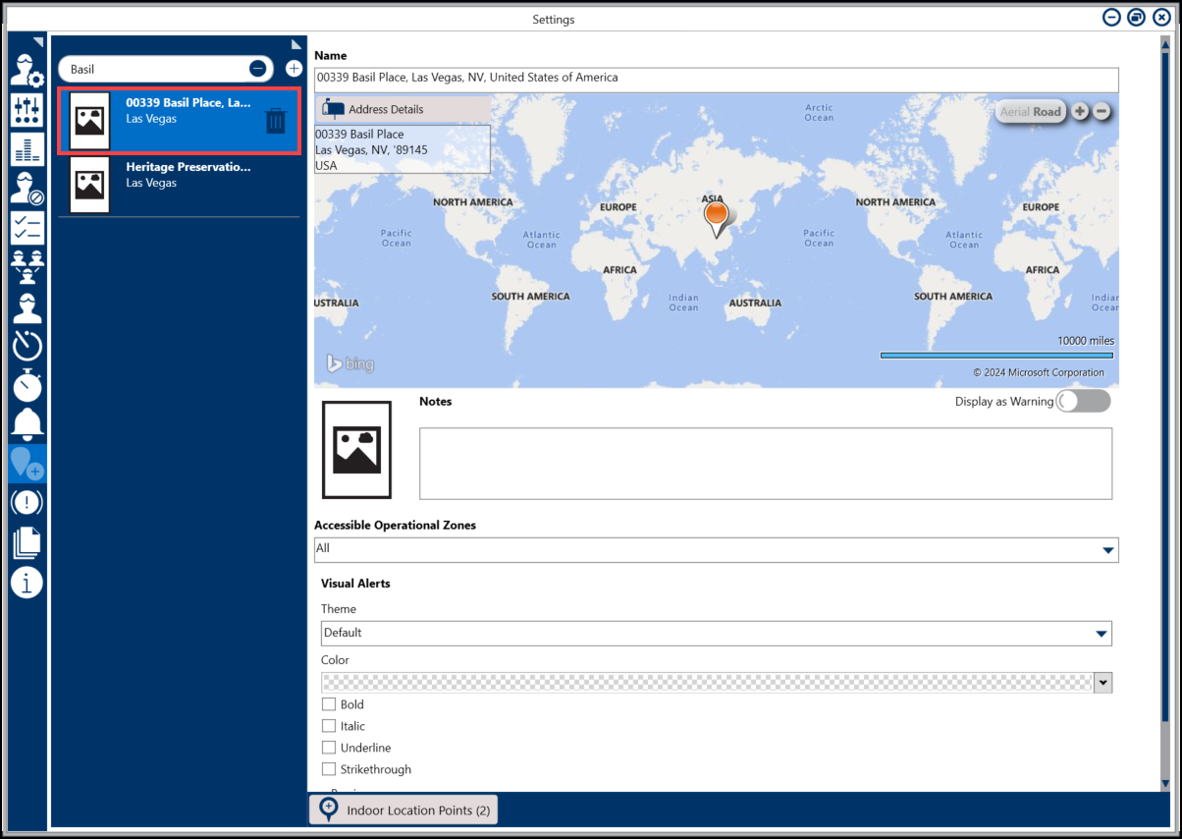Open the checklist sidebar icon
This screenshot has width=1182, height=839.
pos(27,227)
